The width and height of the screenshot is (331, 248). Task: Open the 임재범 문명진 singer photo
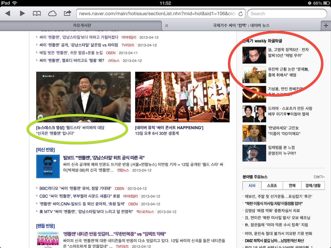tap(254, 153)
